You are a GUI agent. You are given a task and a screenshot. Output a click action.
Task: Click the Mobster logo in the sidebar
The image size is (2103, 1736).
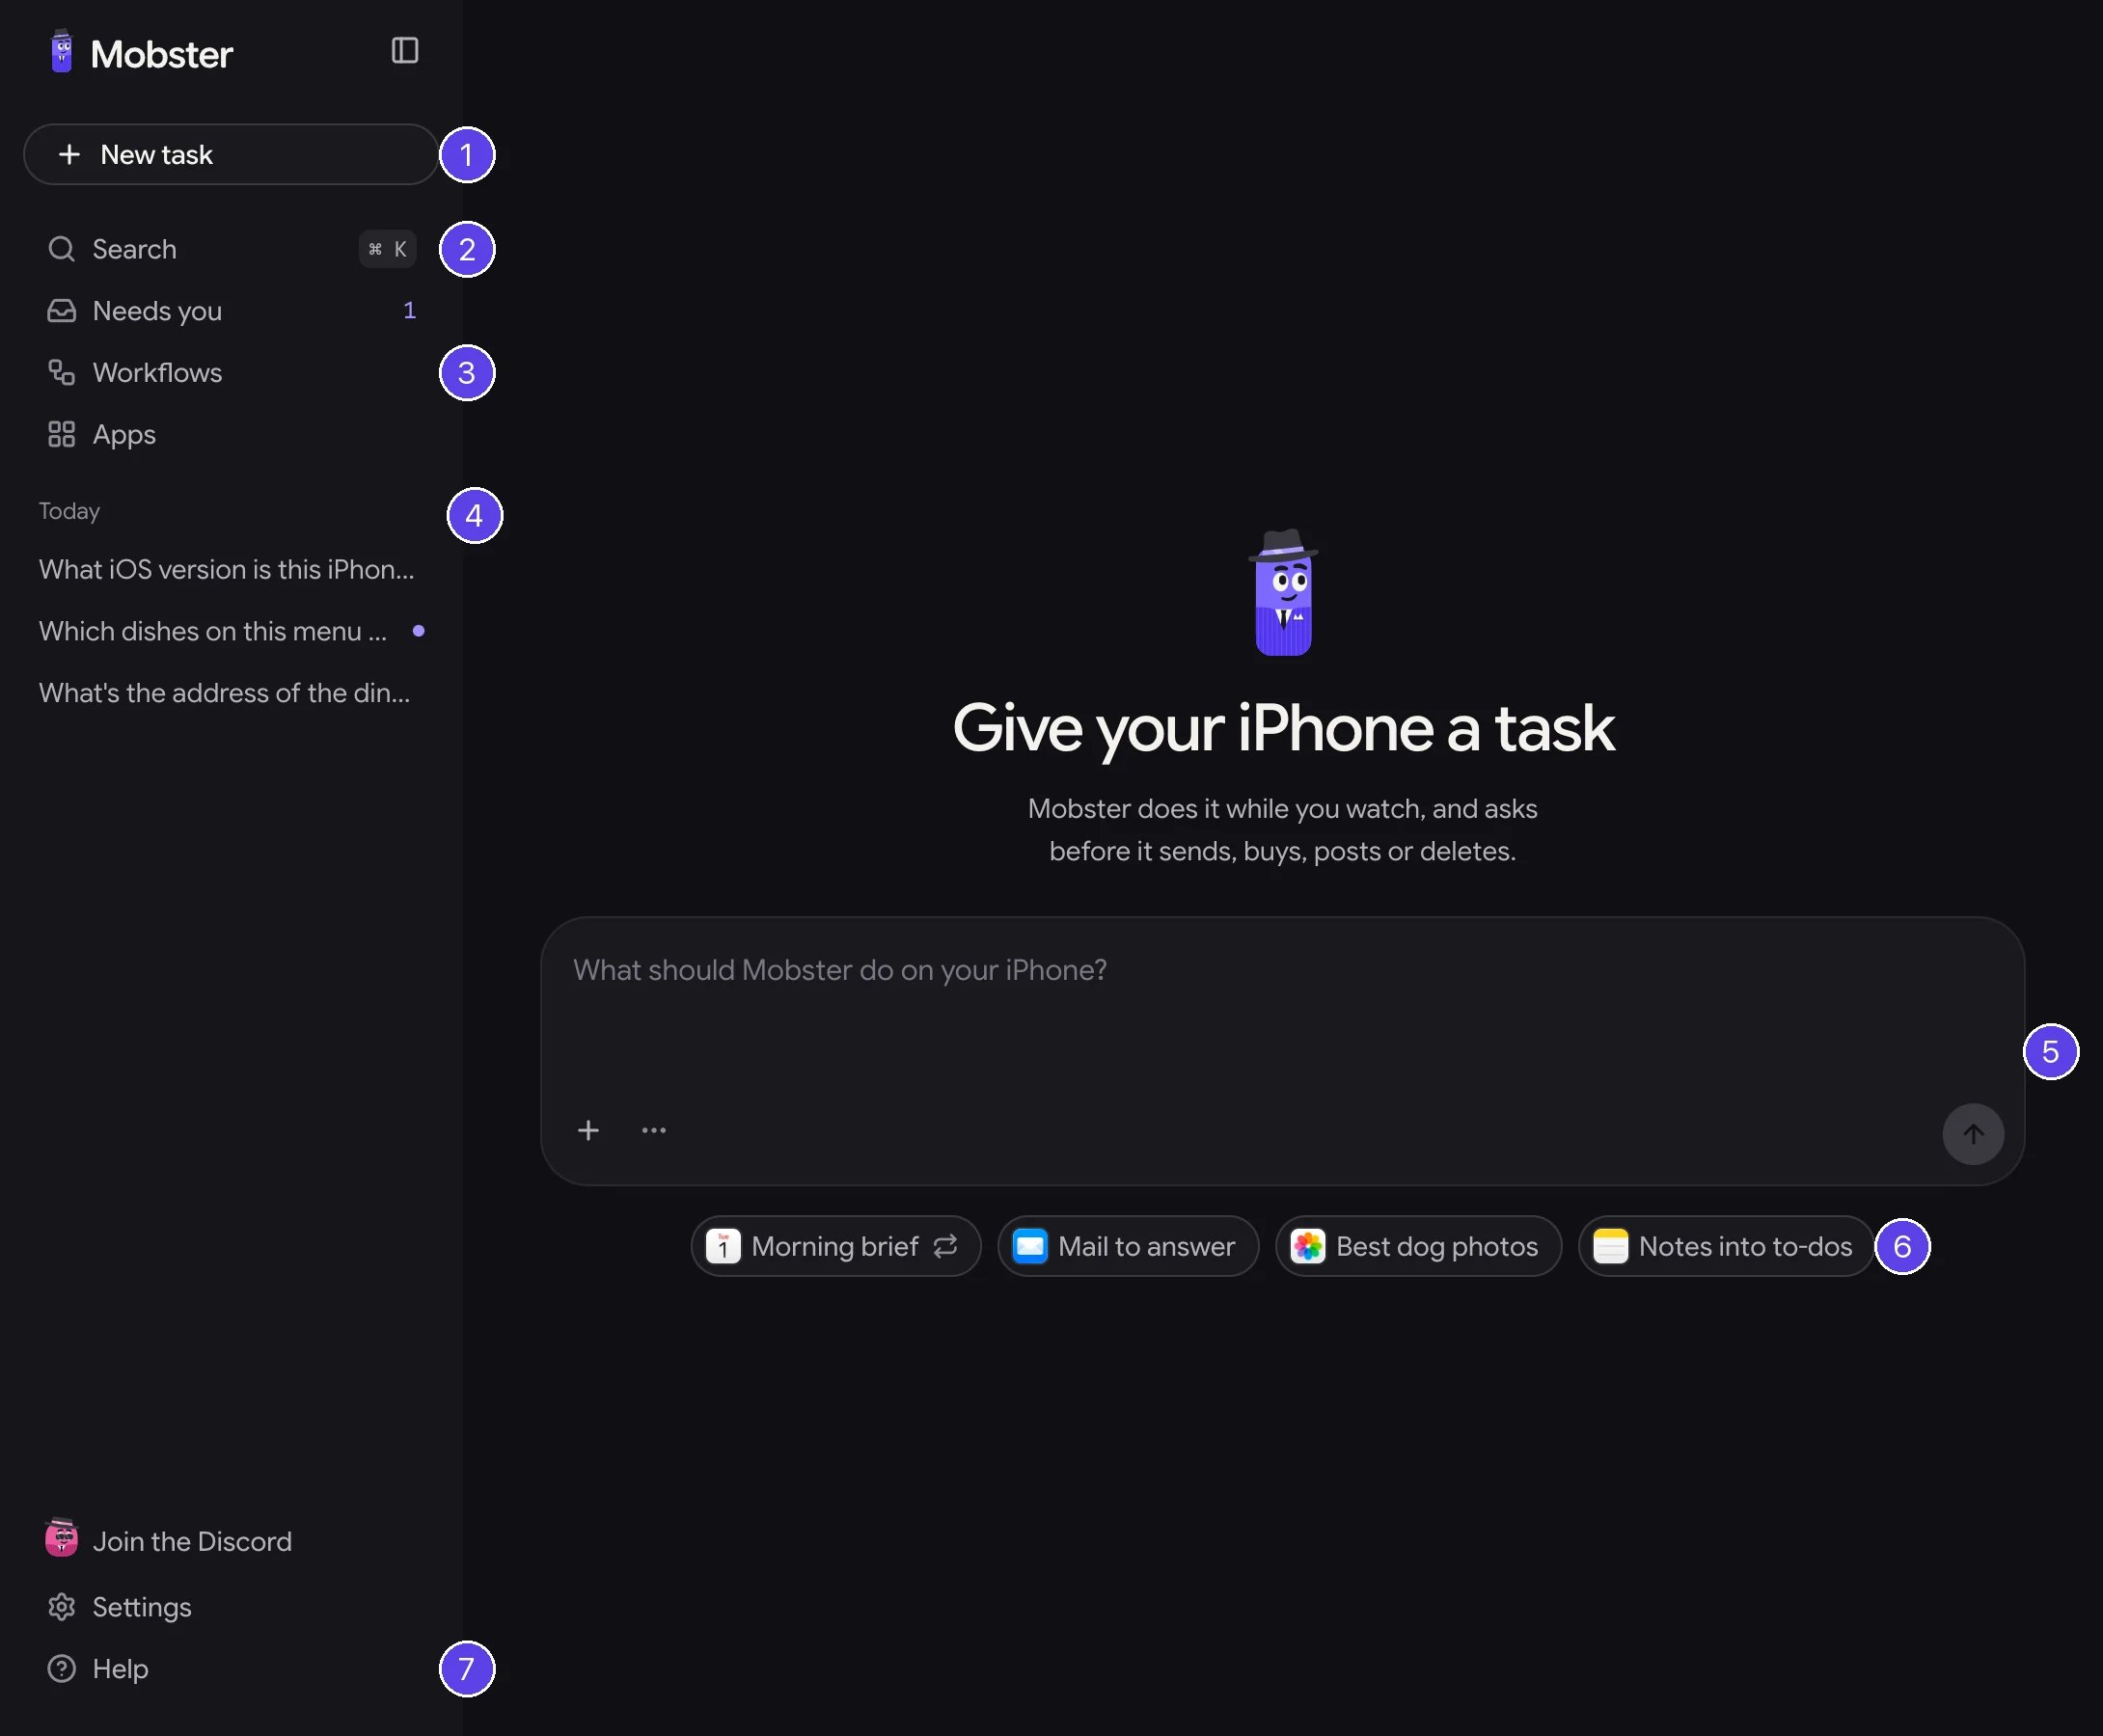[x=141, y=53]
